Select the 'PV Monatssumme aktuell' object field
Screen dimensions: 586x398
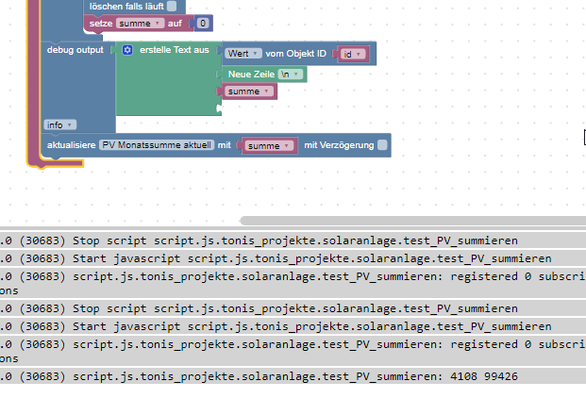point(157,145)
